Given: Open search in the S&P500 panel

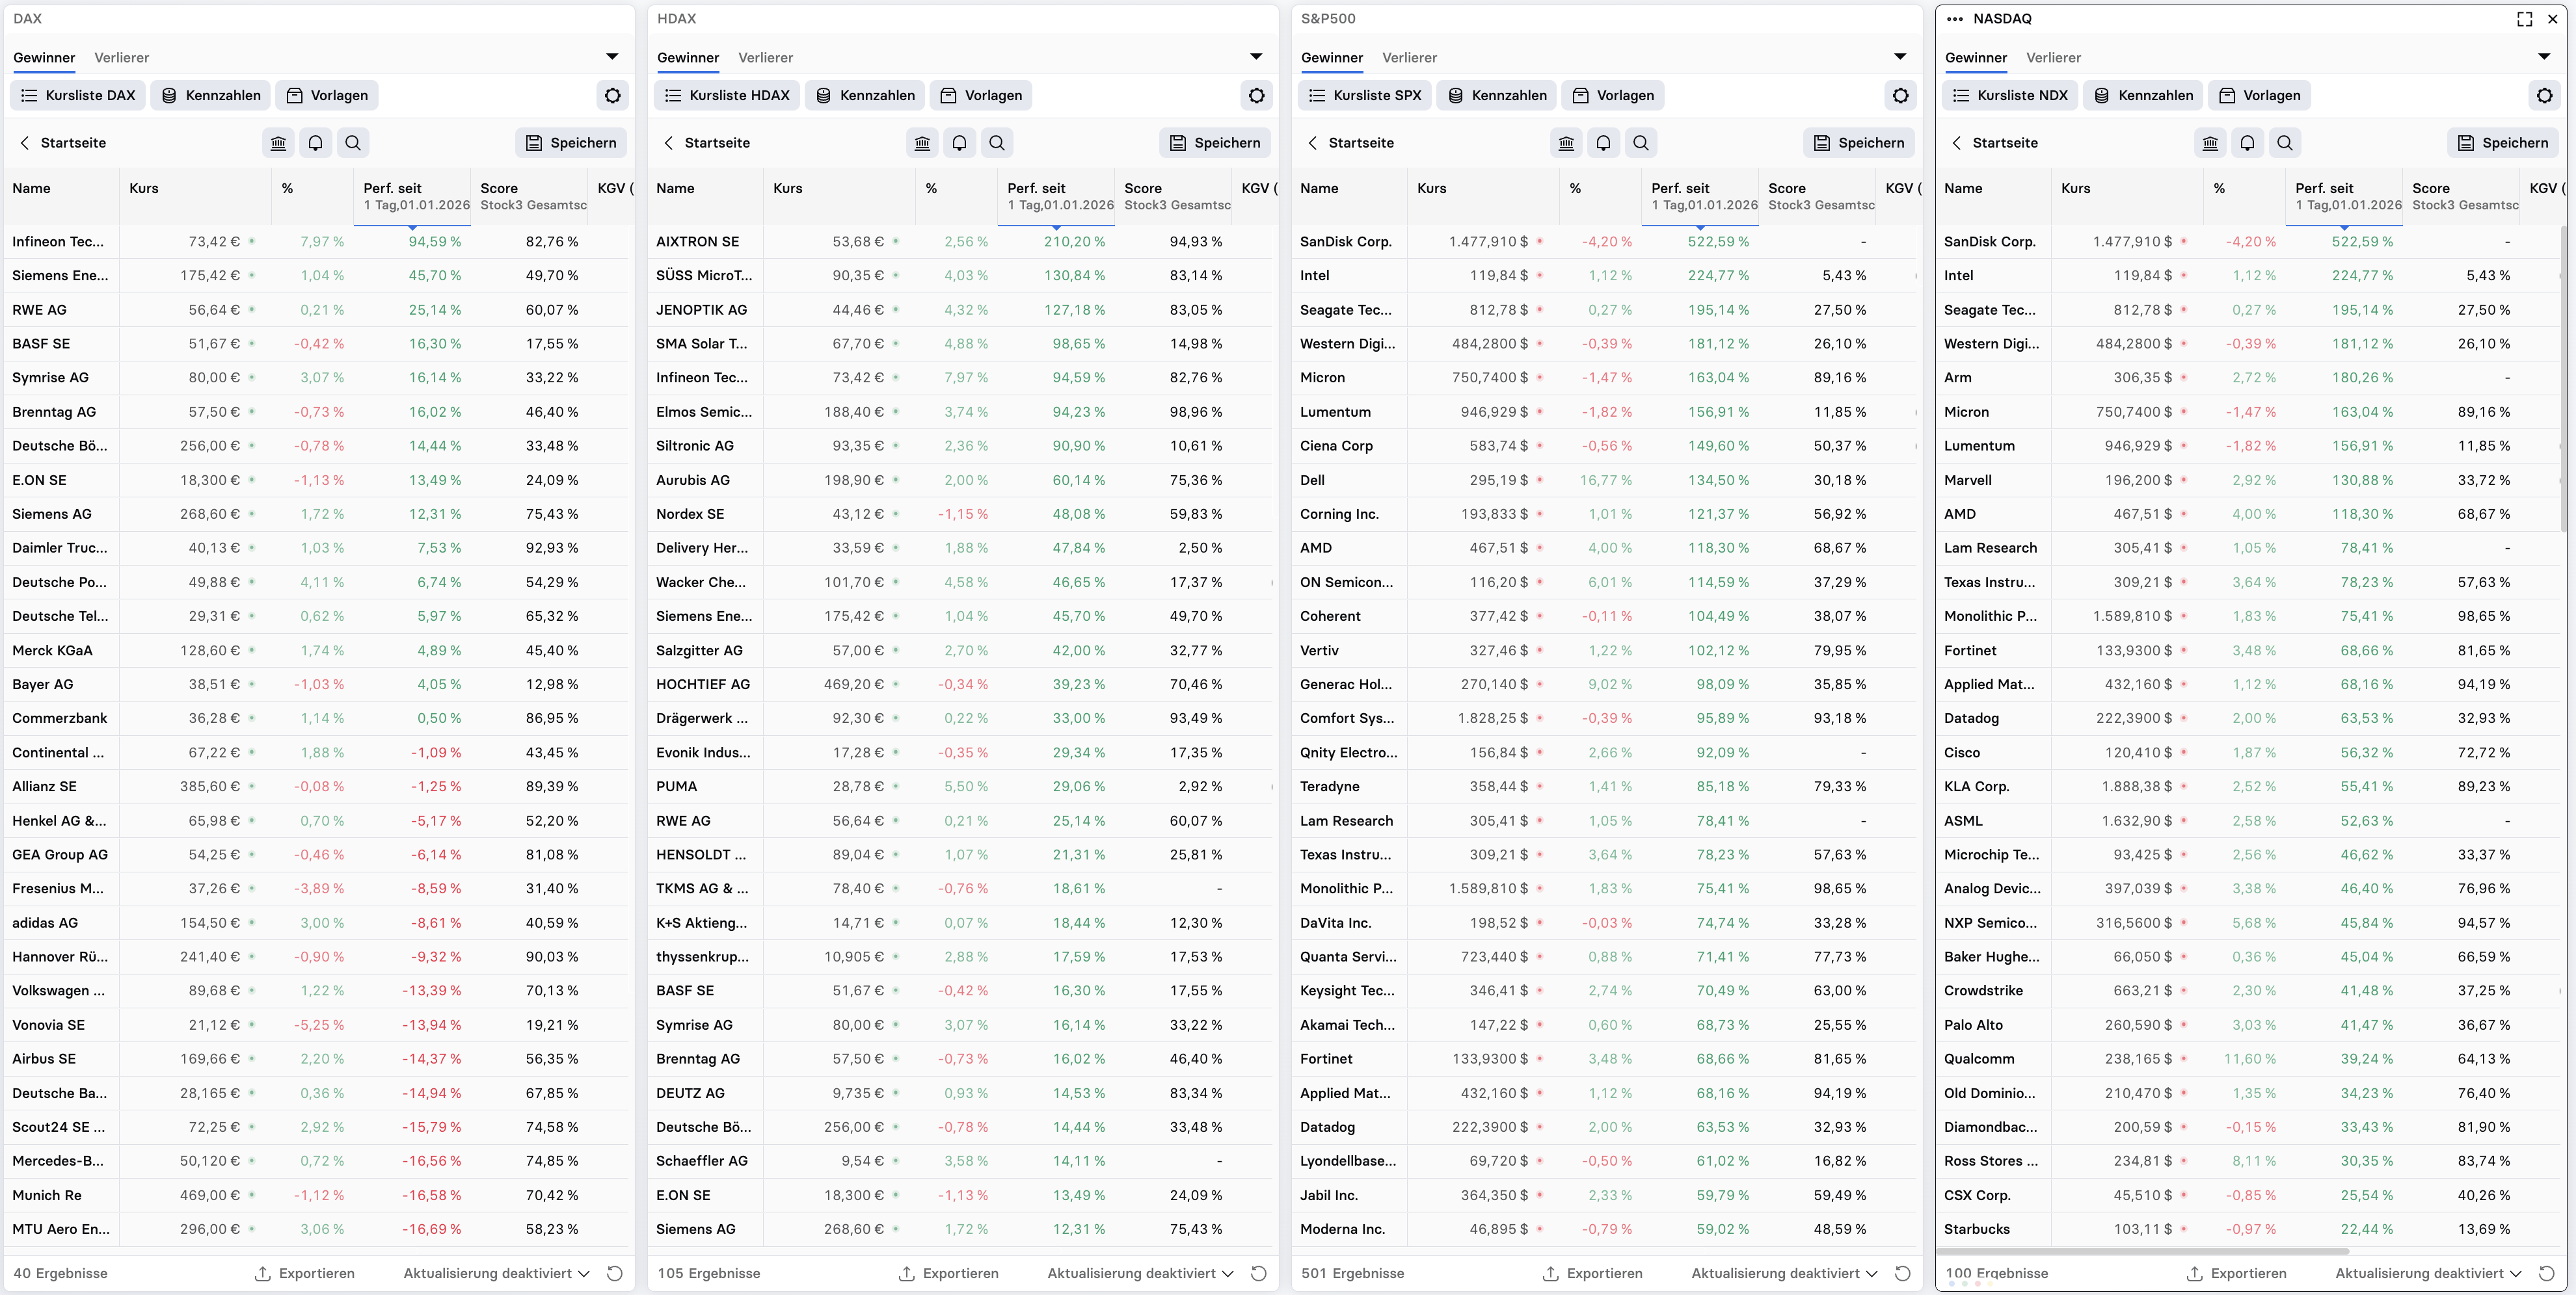Looking at the screenshot, I should pyautogui.click(x=1641, y=143).
